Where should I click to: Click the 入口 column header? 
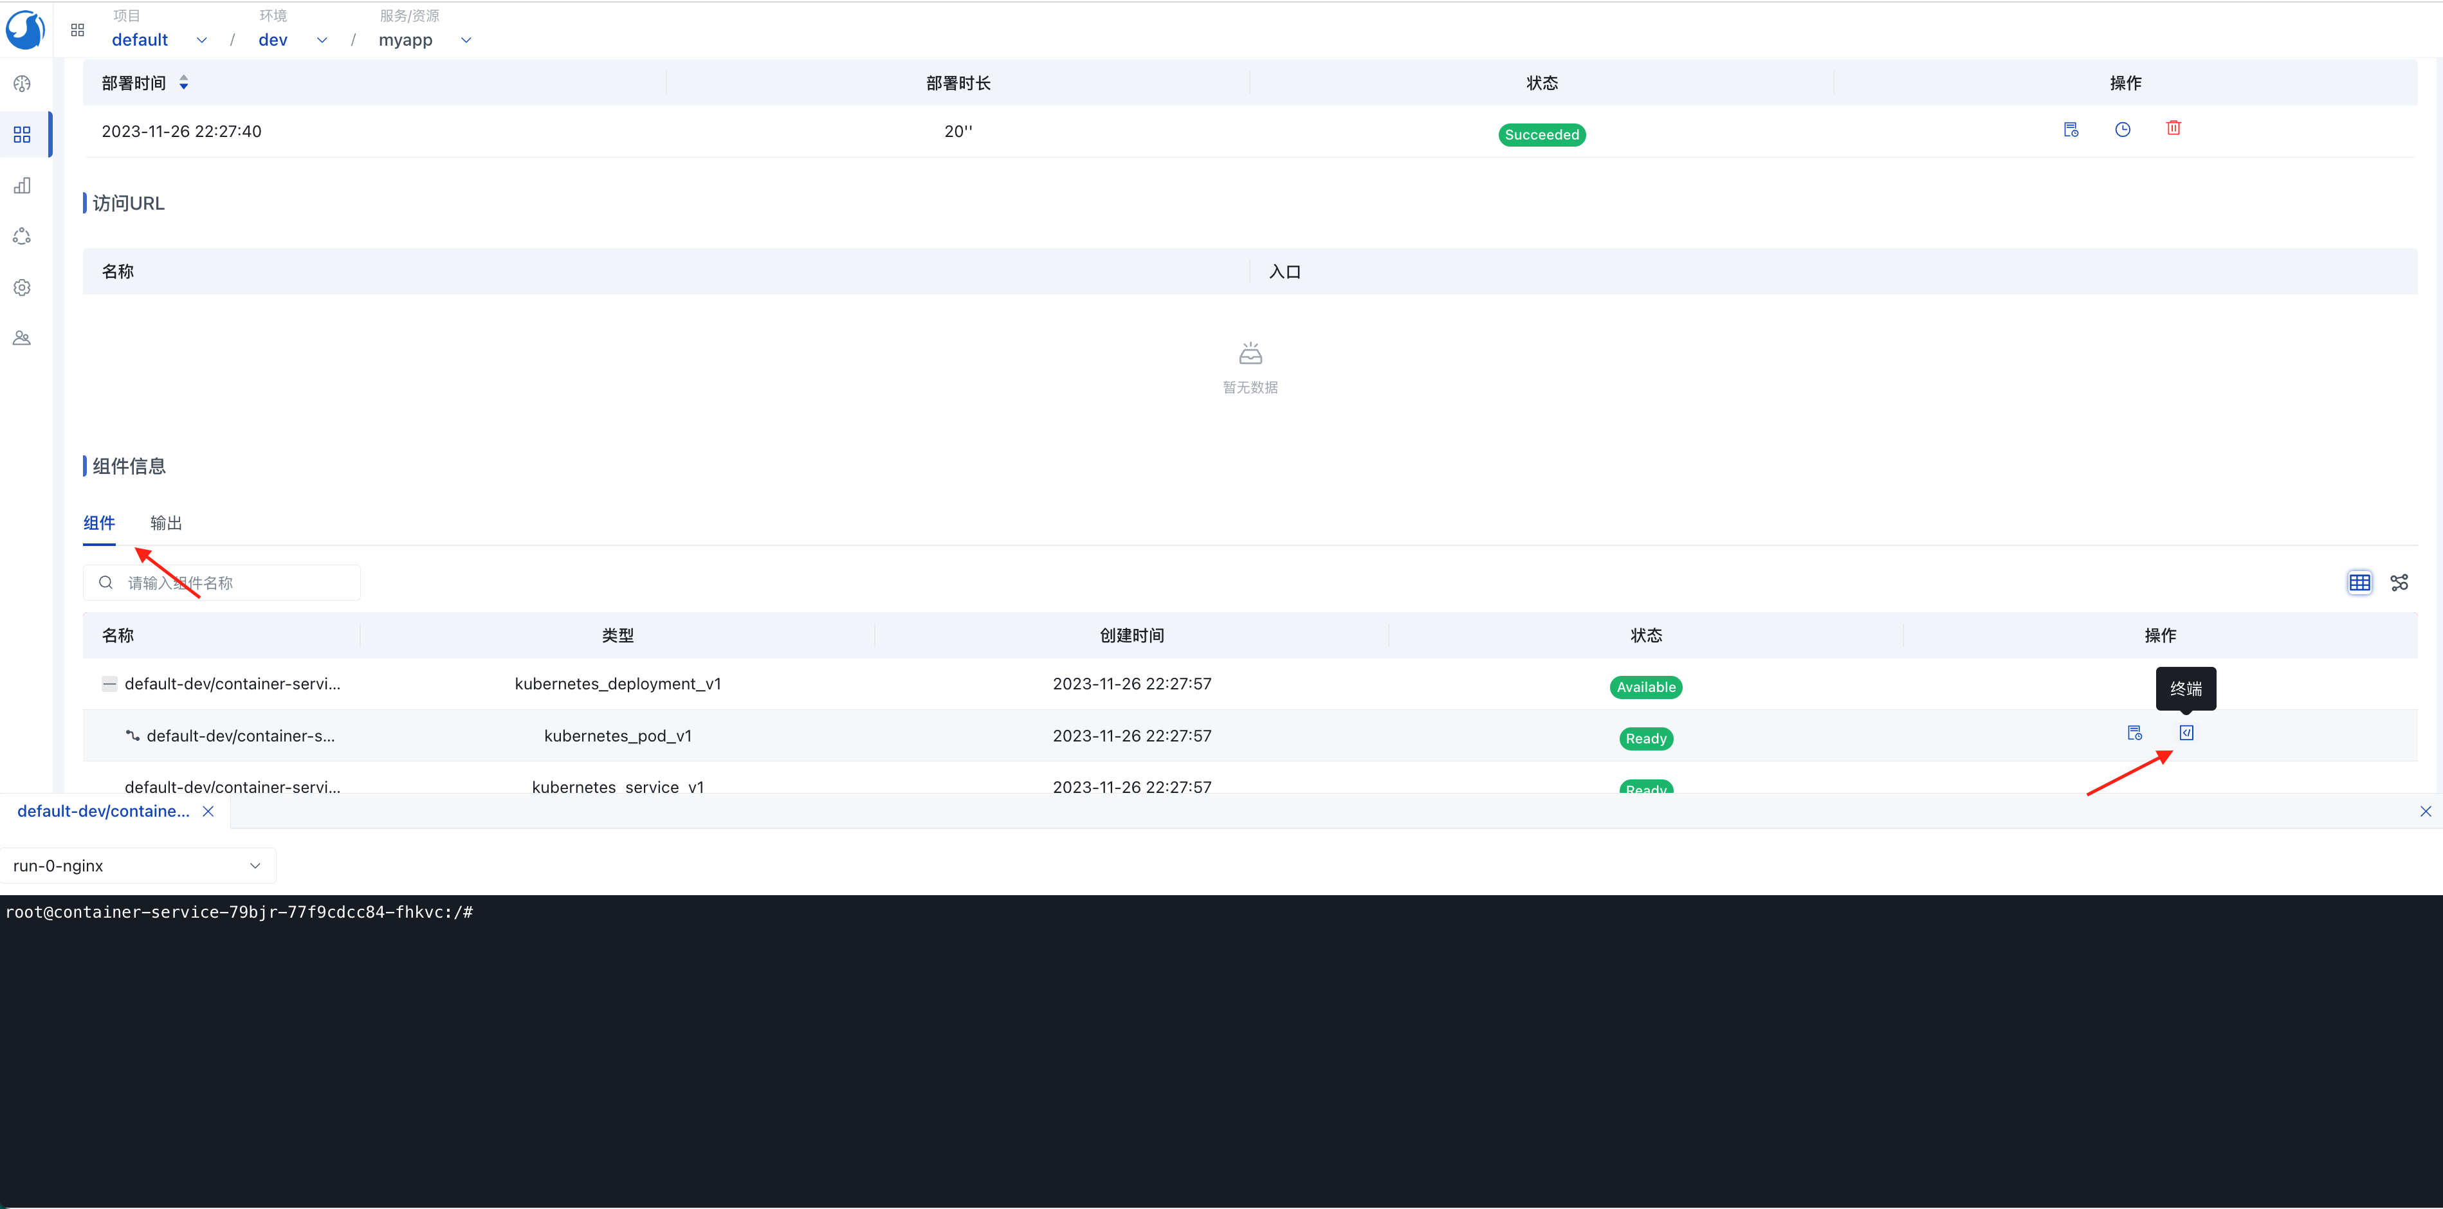tap(1284, 271)
